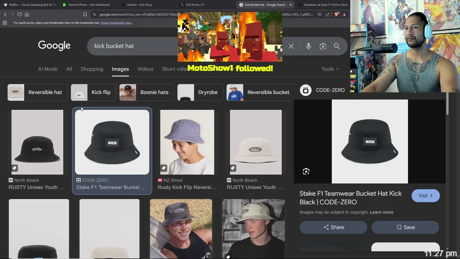Open the black RUSTY Unisex Youth hat thumbnail
This screenshot has height=259, width=460.
coord(37,142)
